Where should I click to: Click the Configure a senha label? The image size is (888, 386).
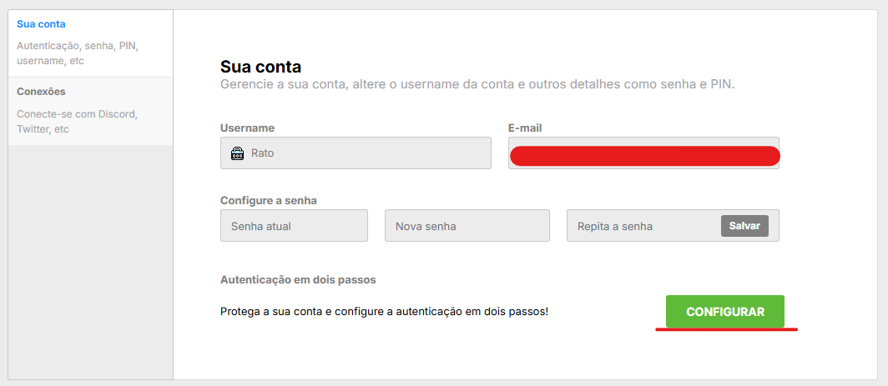pos(268,200)
